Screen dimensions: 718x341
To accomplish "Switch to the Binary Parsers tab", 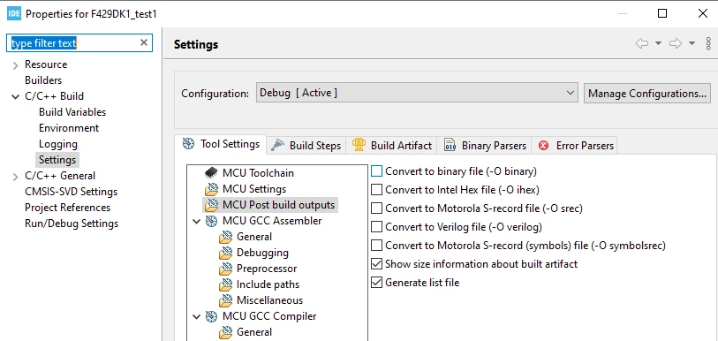I will [x=485, y=145].
